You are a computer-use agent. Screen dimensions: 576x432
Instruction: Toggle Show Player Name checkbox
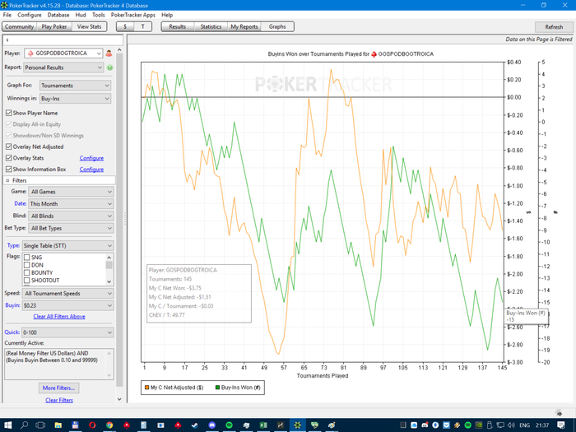click(9, 113)
